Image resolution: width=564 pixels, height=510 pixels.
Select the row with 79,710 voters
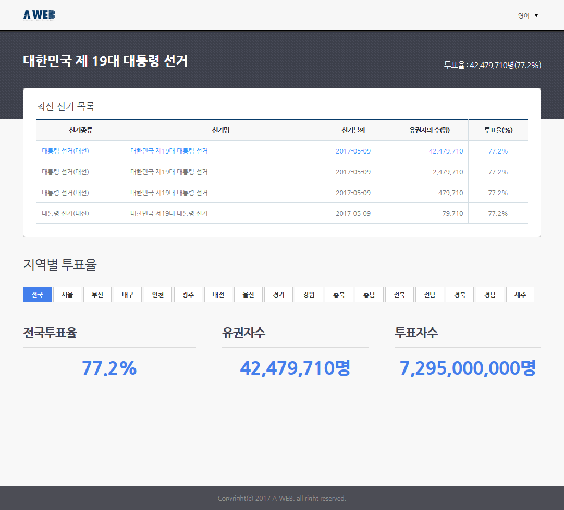[x=282, y=214]
